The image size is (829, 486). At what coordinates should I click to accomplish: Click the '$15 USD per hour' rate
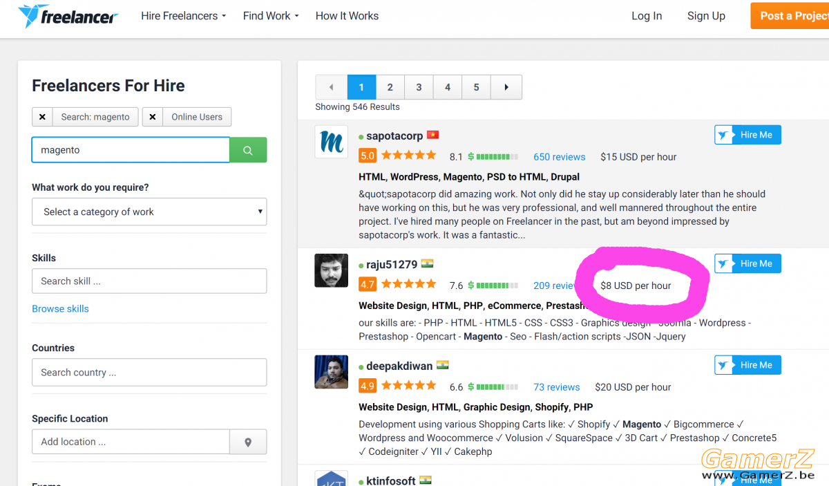(x=638, y=157)
